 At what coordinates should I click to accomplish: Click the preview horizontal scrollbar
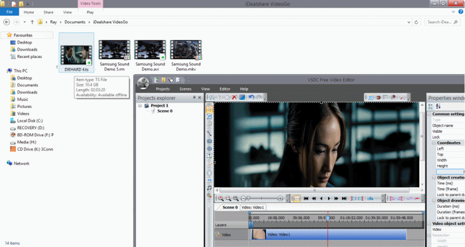(x=314, y=190)
